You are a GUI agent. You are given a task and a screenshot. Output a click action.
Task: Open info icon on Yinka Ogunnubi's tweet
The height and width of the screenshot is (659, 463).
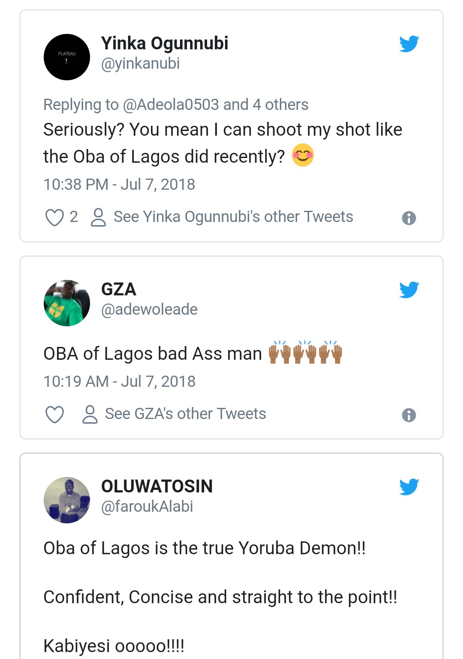click(x=409, y=218)
